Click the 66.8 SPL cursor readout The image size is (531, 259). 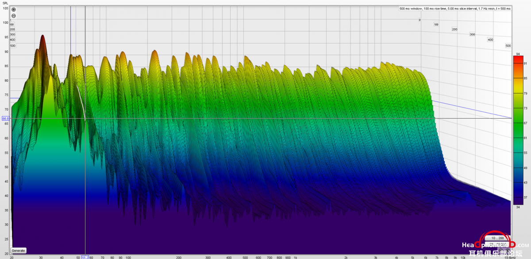(x=6, y=119)
